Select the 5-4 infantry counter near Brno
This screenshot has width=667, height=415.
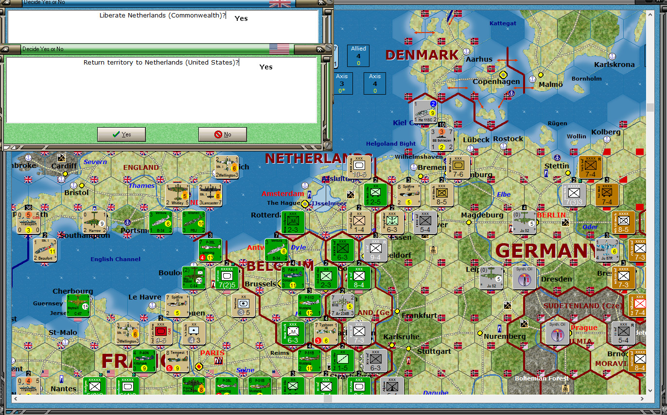click(623, 333)
